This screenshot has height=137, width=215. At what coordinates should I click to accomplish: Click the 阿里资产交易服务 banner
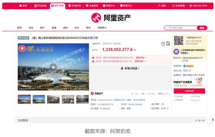(189, 82)
